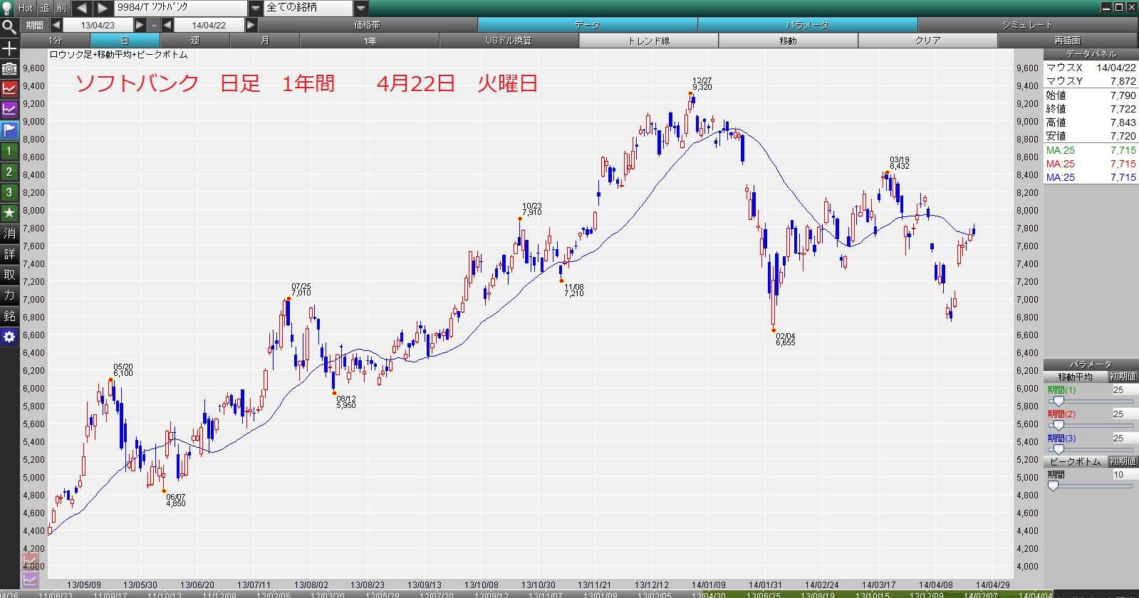
Task: Click the クリア clear button
Action: click(x=927, y=41)
